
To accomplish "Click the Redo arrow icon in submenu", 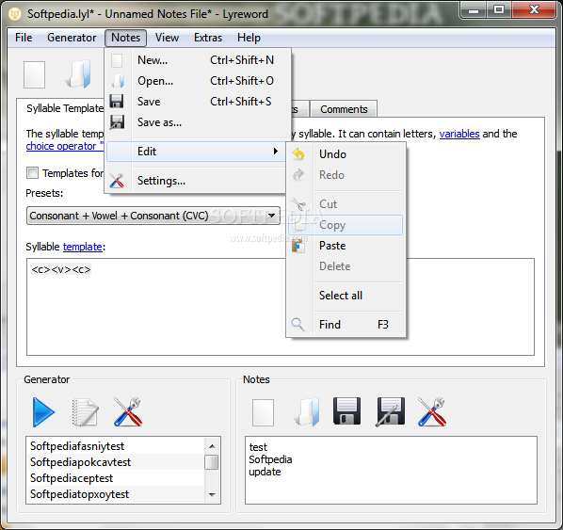I will (298, 175).
